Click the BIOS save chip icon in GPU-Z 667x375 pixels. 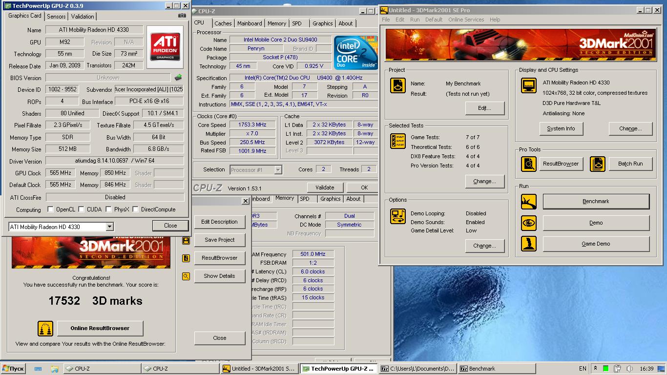click(x=178, y=77)
